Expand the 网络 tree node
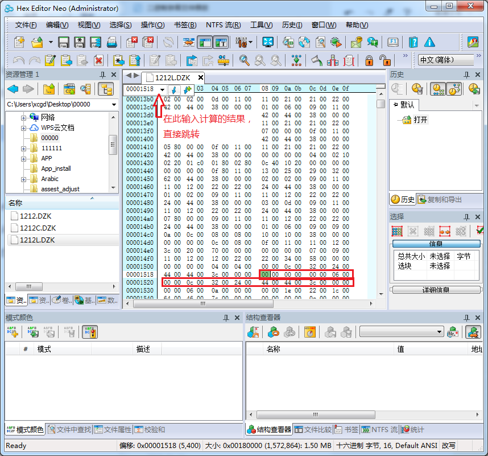The image size is (488, 456). [x=24, y=117]
